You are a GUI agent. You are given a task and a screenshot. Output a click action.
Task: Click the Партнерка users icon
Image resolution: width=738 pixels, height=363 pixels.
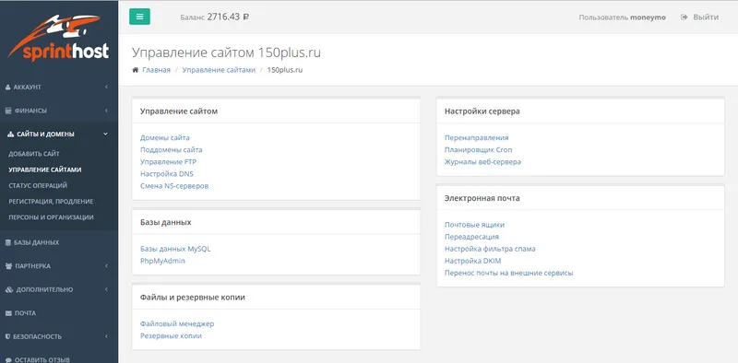8,266
